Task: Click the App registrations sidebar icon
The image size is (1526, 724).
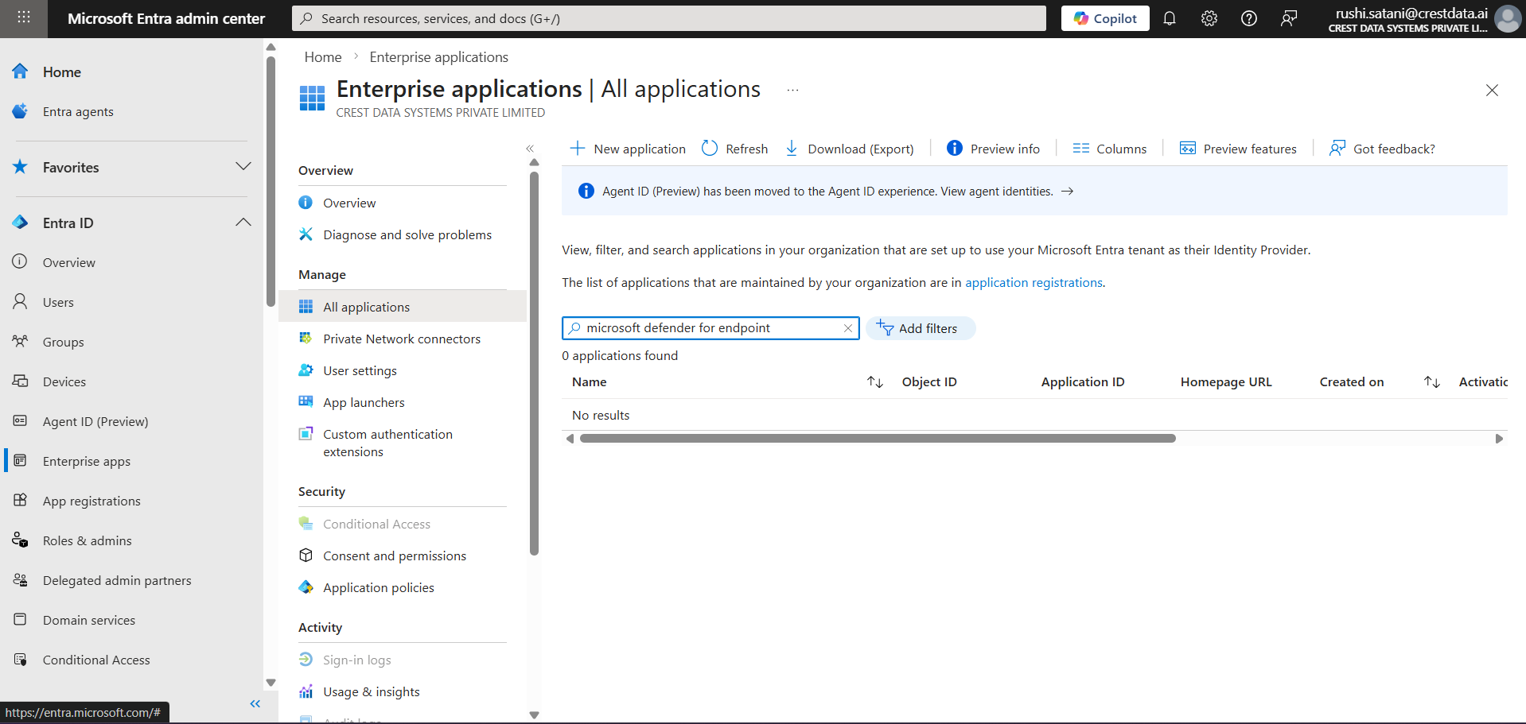Action: coord(20,500)
